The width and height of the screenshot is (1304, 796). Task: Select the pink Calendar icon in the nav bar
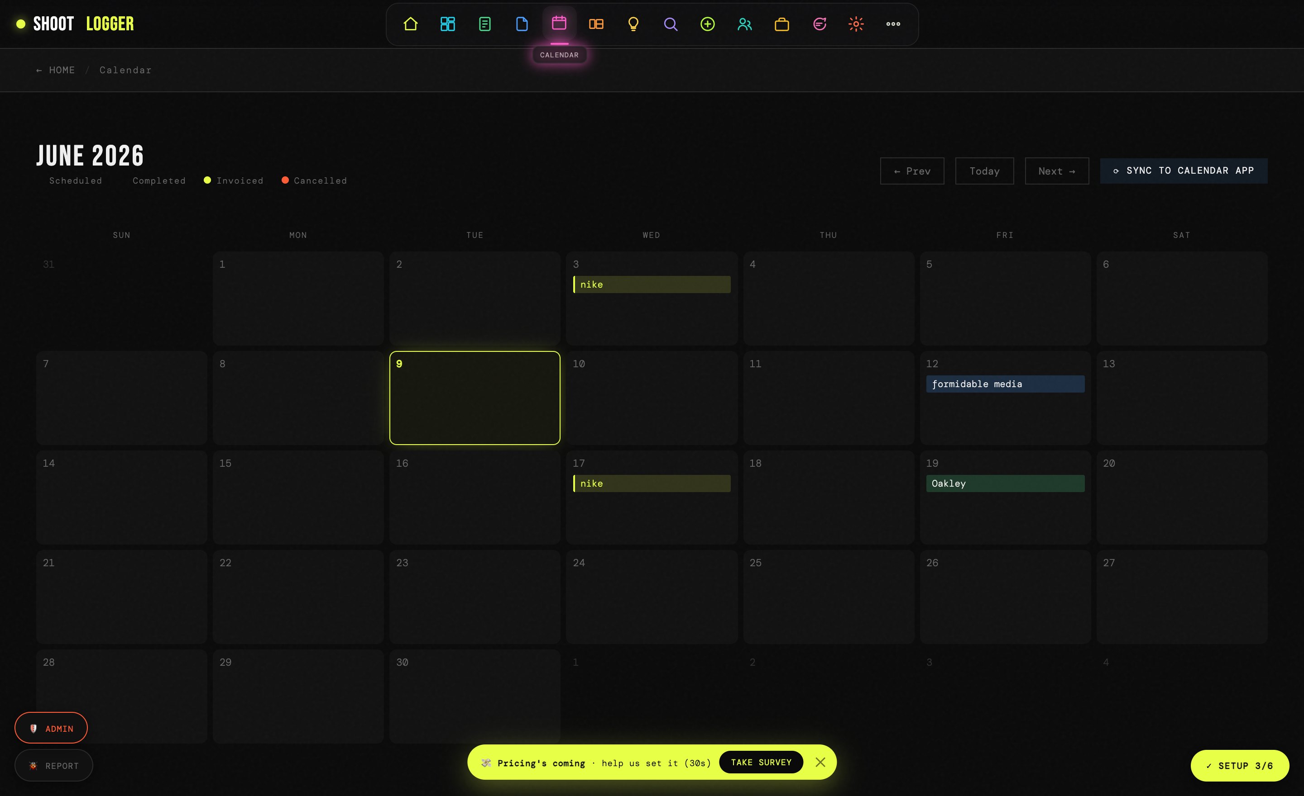click(559, 23)
